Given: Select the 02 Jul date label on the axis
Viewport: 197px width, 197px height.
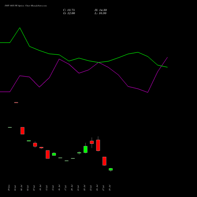Looking at the screenshot, I should coord(21,188).
